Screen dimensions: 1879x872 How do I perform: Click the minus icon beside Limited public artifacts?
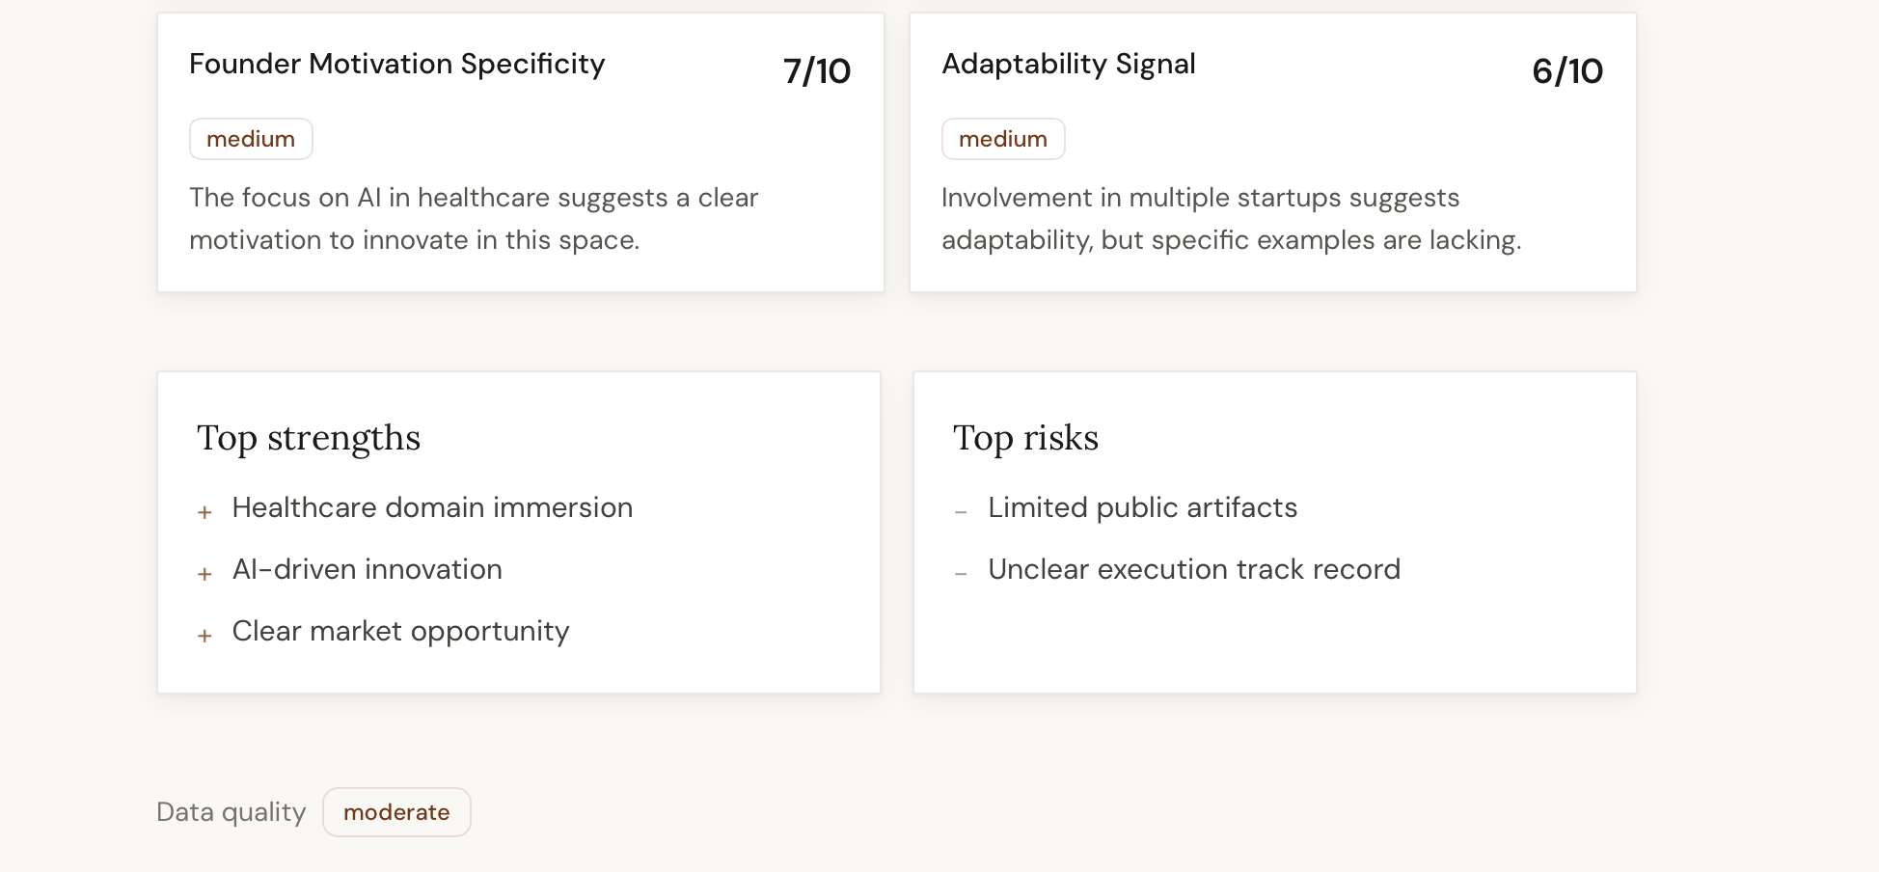[x=961, y=512]
